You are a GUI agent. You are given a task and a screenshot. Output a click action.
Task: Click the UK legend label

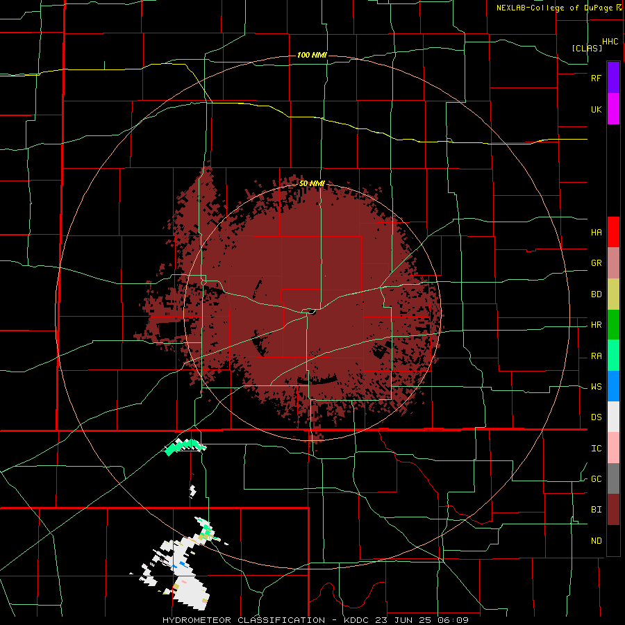[x=596, y=109]
